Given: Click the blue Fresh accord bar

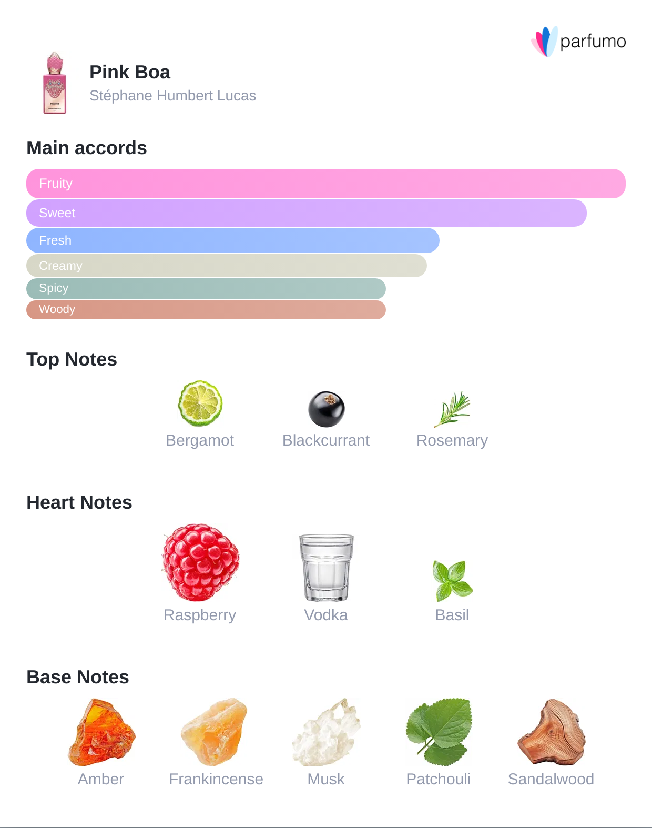Looking at the screenshot, I should coord(232,240).
